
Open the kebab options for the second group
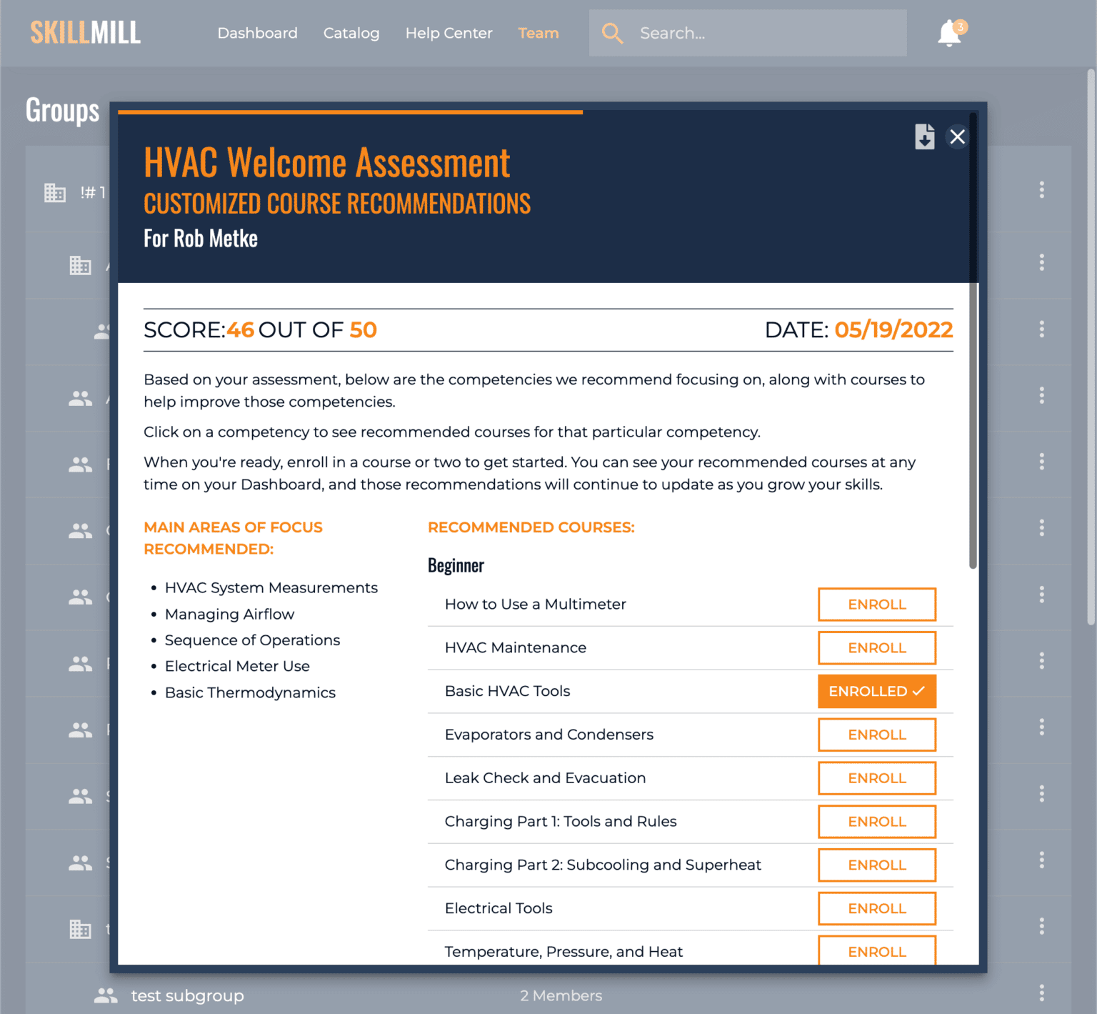point(1041,262)
